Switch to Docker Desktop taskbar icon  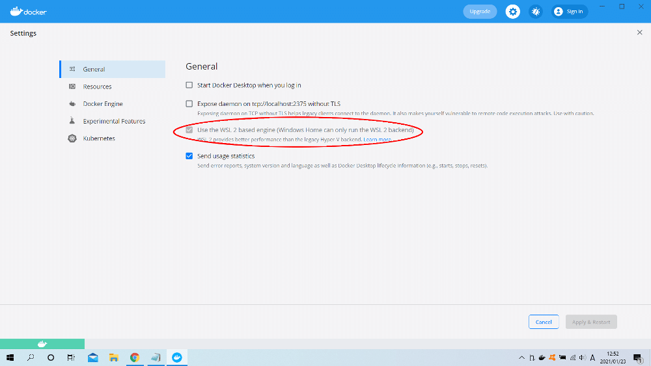click(x=177, y=358)
